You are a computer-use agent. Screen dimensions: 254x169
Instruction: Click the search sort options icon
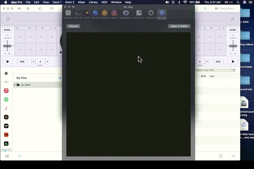point(234,70)
